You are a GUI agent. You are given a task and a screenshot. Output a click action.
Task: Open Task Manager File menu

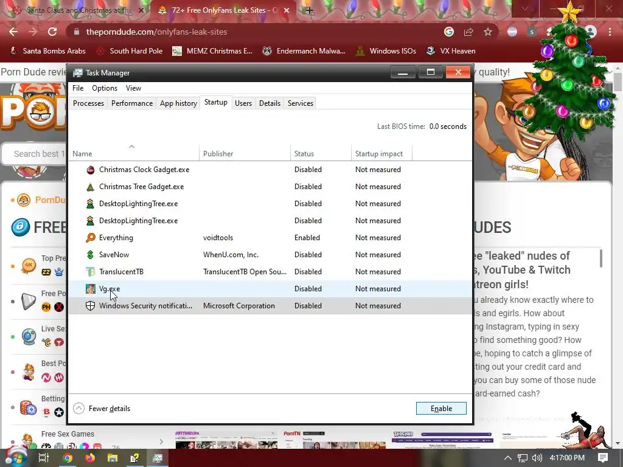click(78, 88)
